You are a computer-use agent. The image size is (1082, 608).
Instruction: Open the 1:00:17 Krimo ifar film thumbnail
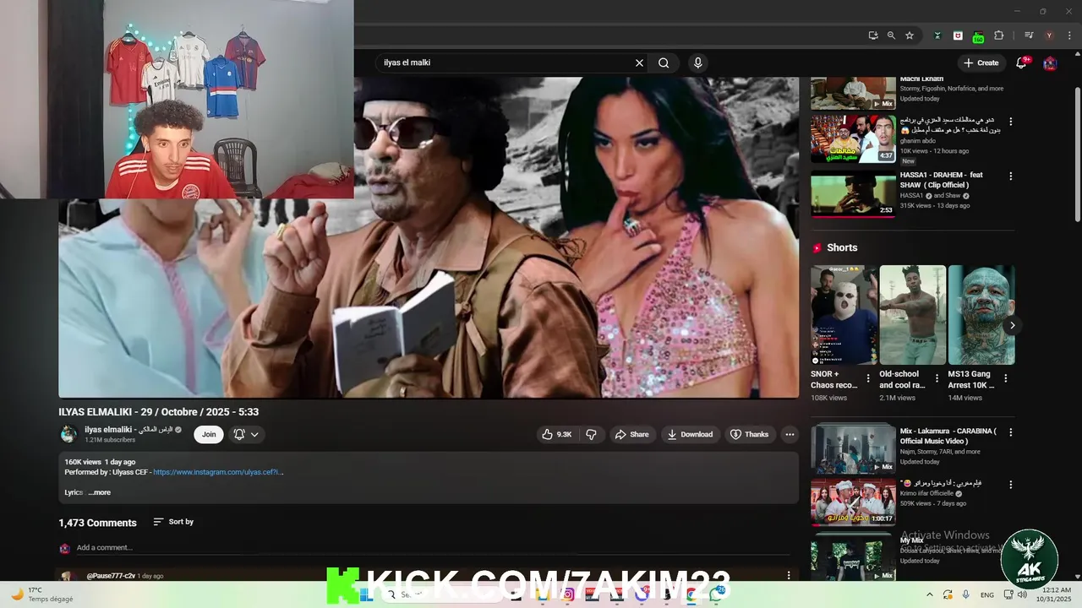coord(853,502)
